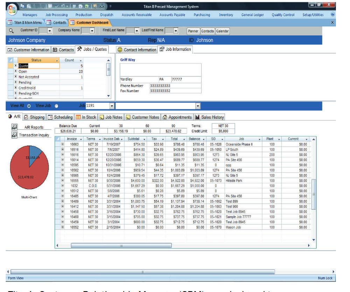
Task: Open the Quality Control menu
Action: pyautogui.click(x=283, y=15)
